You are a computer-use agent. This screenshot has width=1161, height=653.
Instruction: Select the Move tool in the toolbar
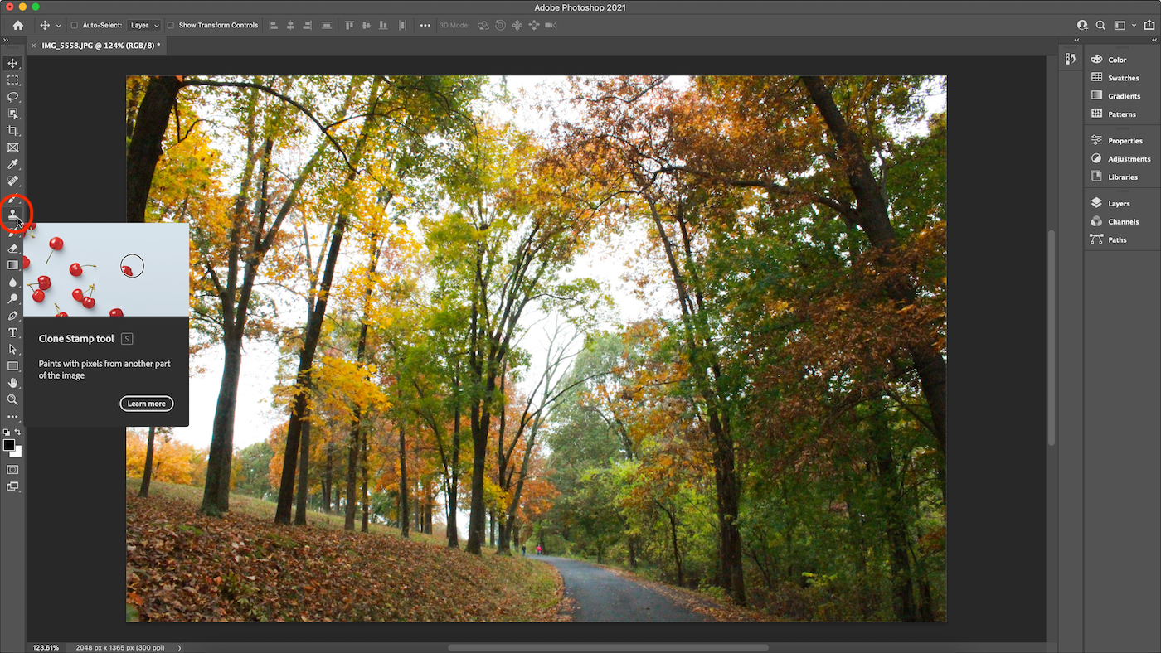[x=12, y=64]
